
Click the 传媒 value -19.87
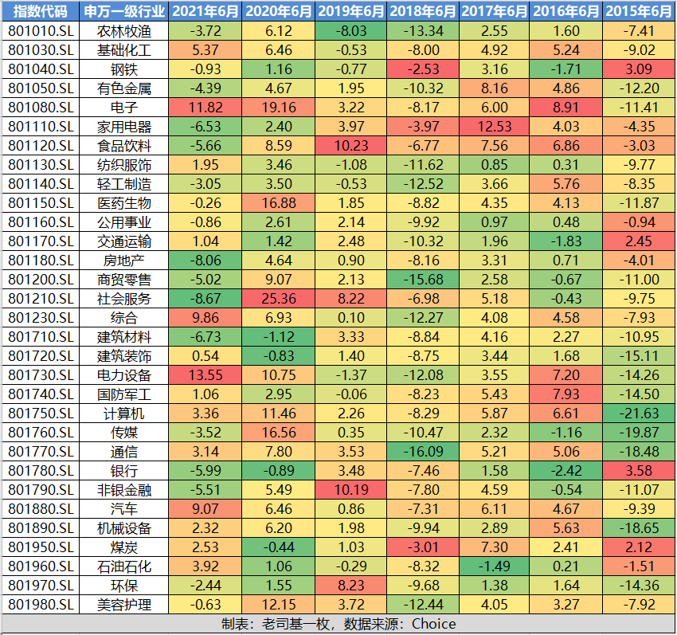(639, 433)
